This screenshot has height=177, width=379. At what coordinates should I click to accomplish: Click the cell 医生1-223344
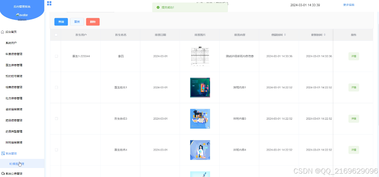click(x=81, y=56)
